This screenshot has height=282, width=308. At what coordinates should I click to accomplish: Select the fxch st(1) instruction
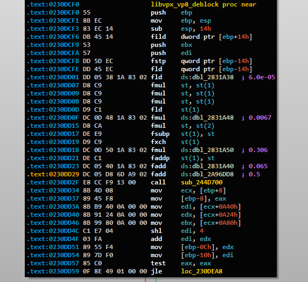(x=175, y=142)
